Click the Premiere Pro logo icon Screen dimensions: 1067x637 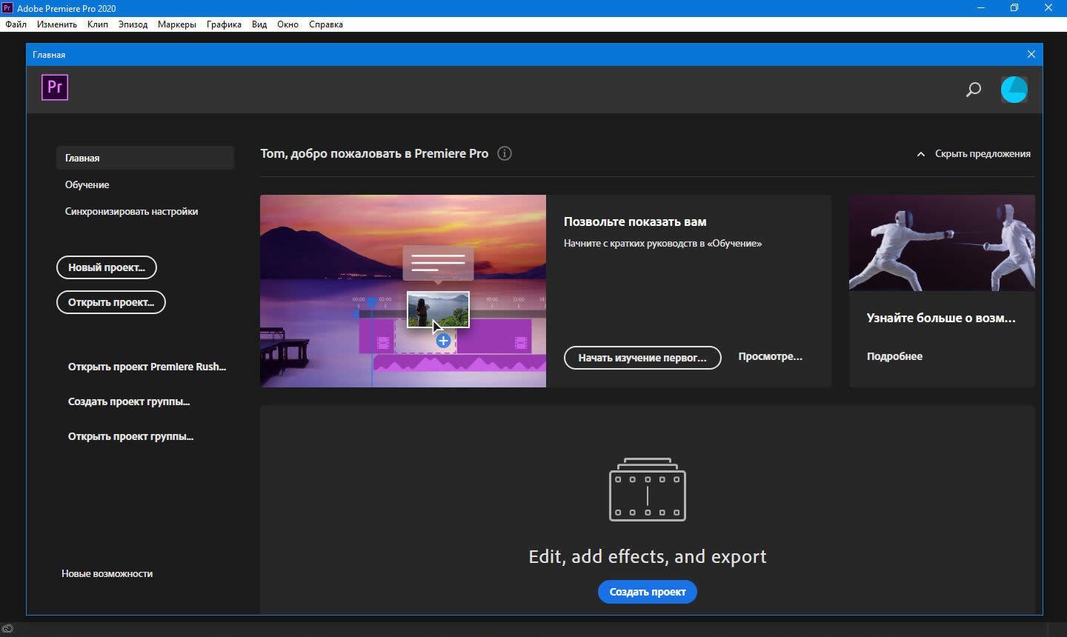pyautogui.click(x=55, y=87)
